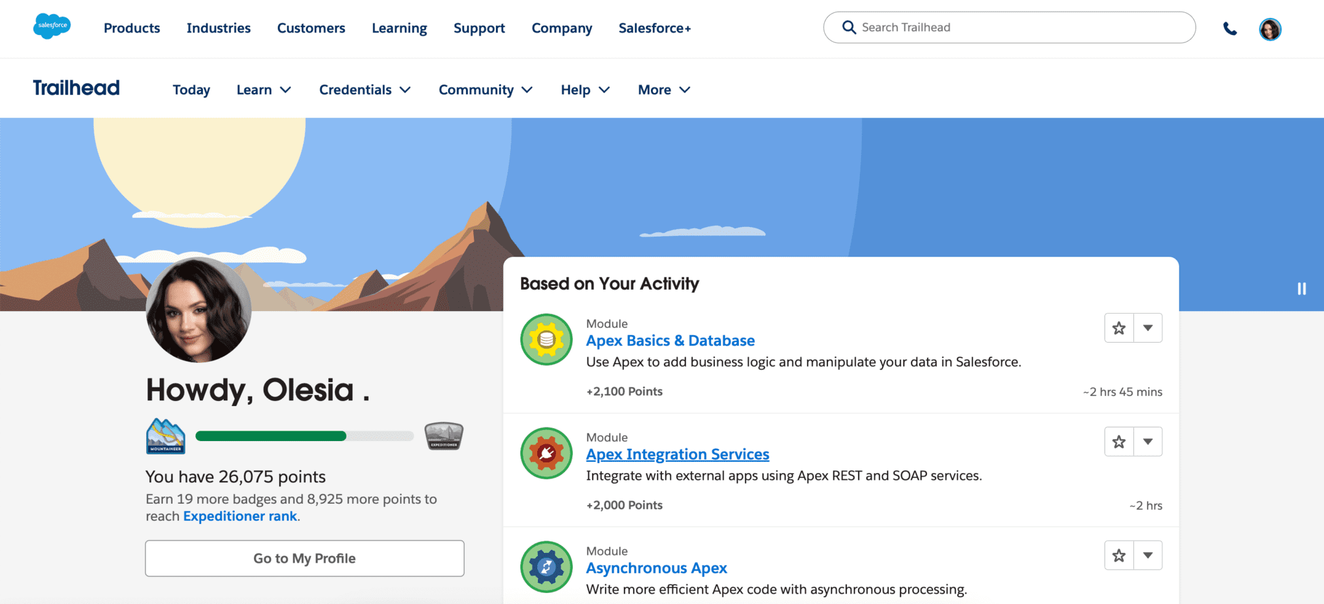The width and height of the screenshot is (1324, 604).
Task: Select the Today menu item
Action: click(x=191, y=89)
